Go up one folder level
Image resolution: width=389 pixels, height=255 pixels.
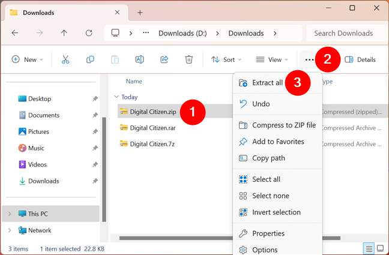64,33
